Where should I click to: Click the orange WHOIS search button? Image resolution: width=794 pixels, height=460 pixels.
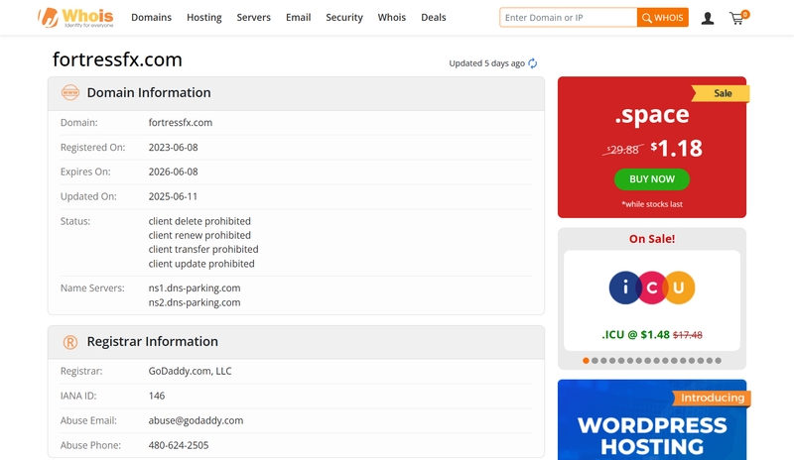coord(663,17)
